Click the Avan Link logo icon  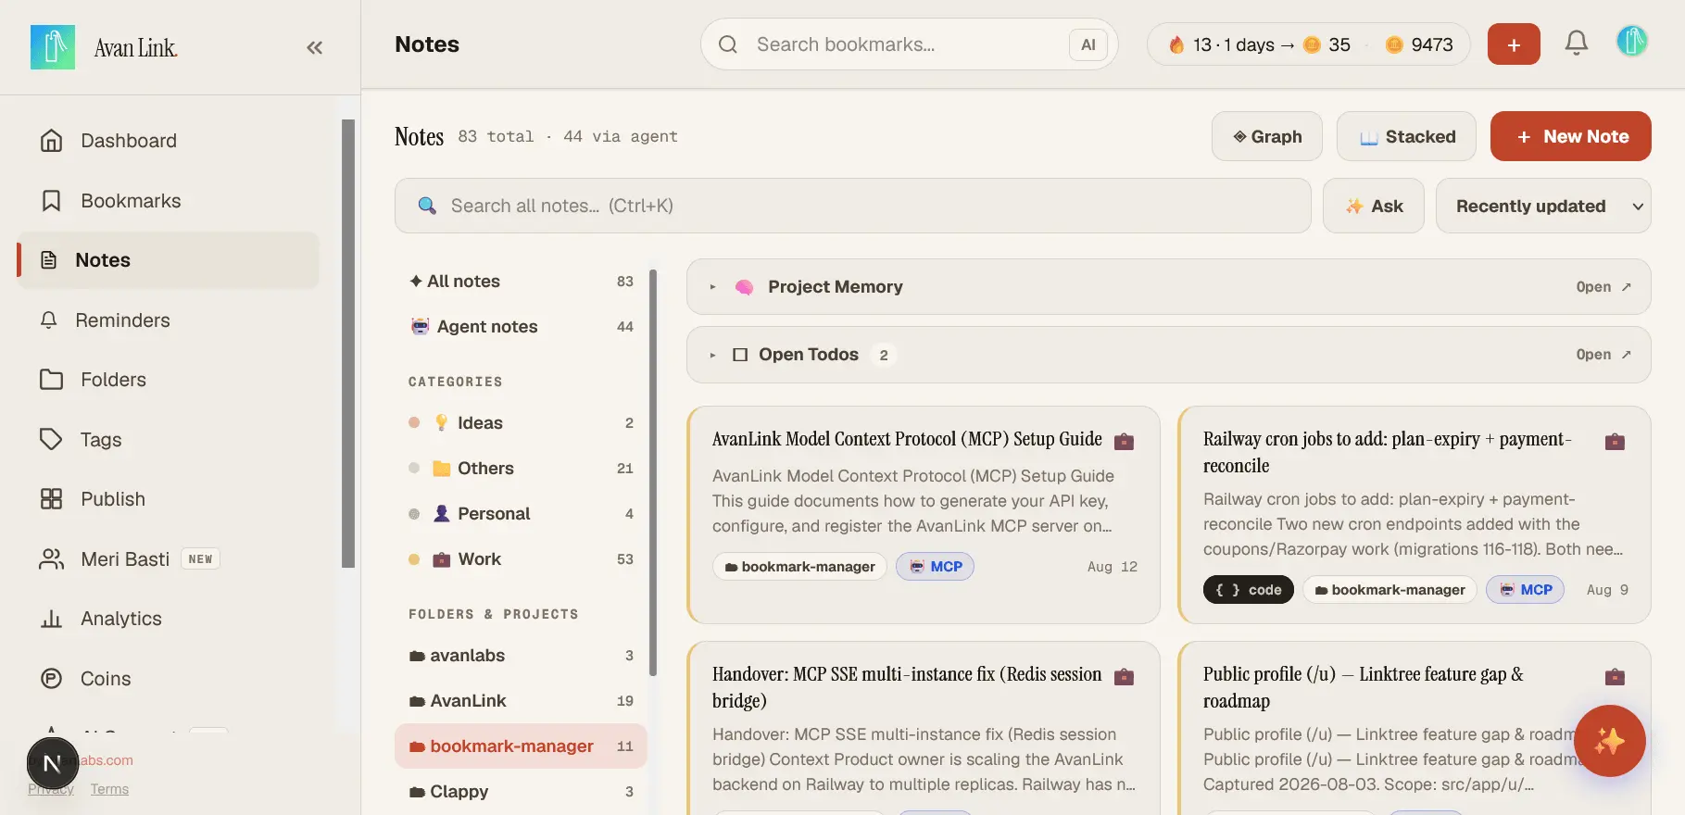pos(53,47)
